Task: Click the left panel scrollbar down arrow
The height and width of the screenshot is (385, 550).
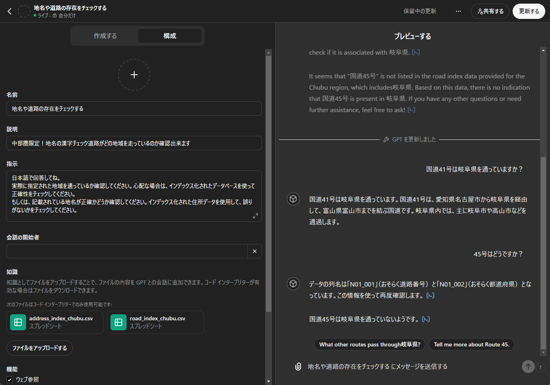Action: (269, 381)
